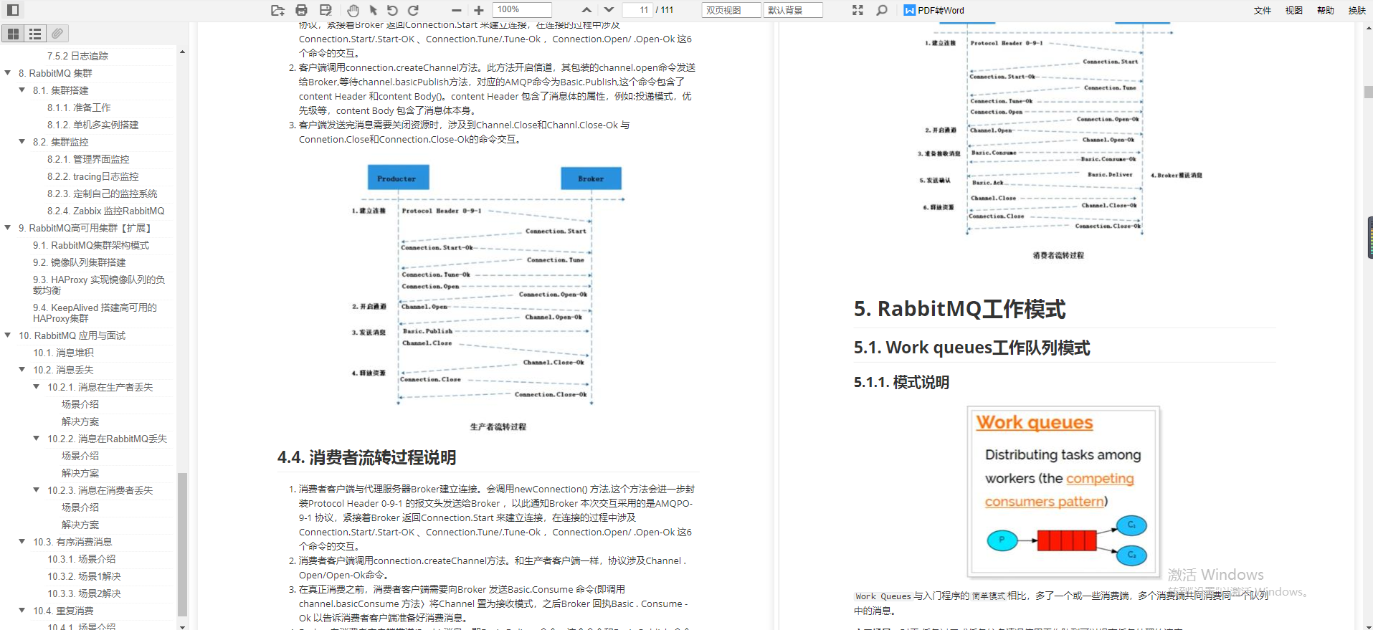Screen dimensions: 1373x630
Task: Jump to outline entry 10.3.1. 场景介绍
Action: [x=82, y=559]
